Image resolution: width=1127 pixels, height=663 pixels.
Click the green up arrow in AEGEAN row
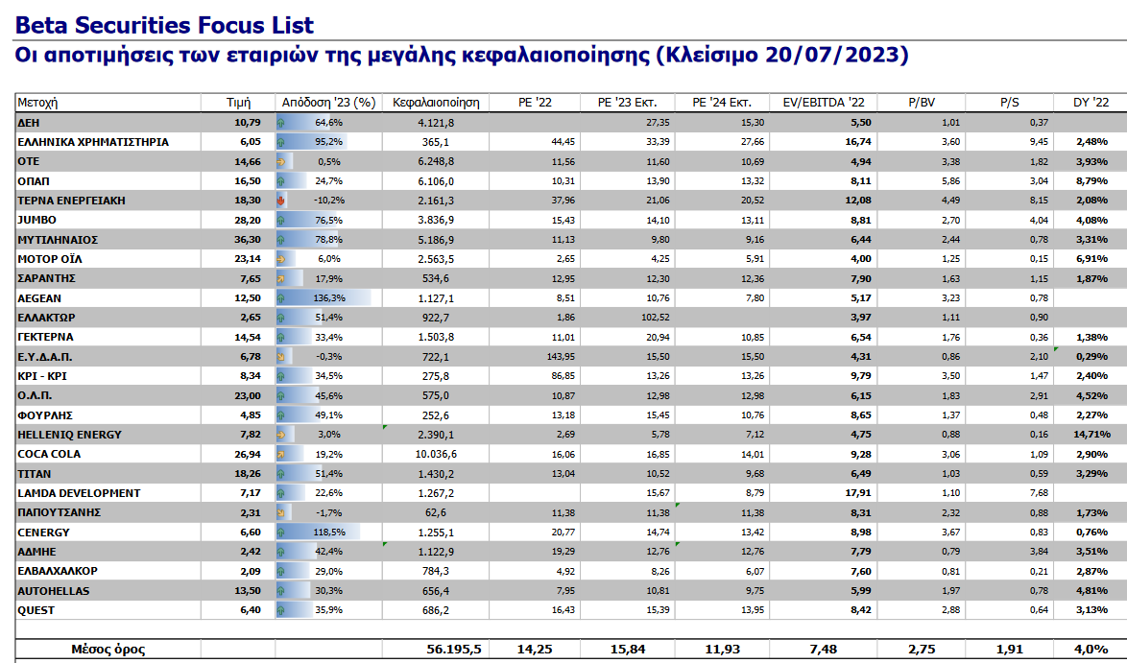(x=281, y=298)
